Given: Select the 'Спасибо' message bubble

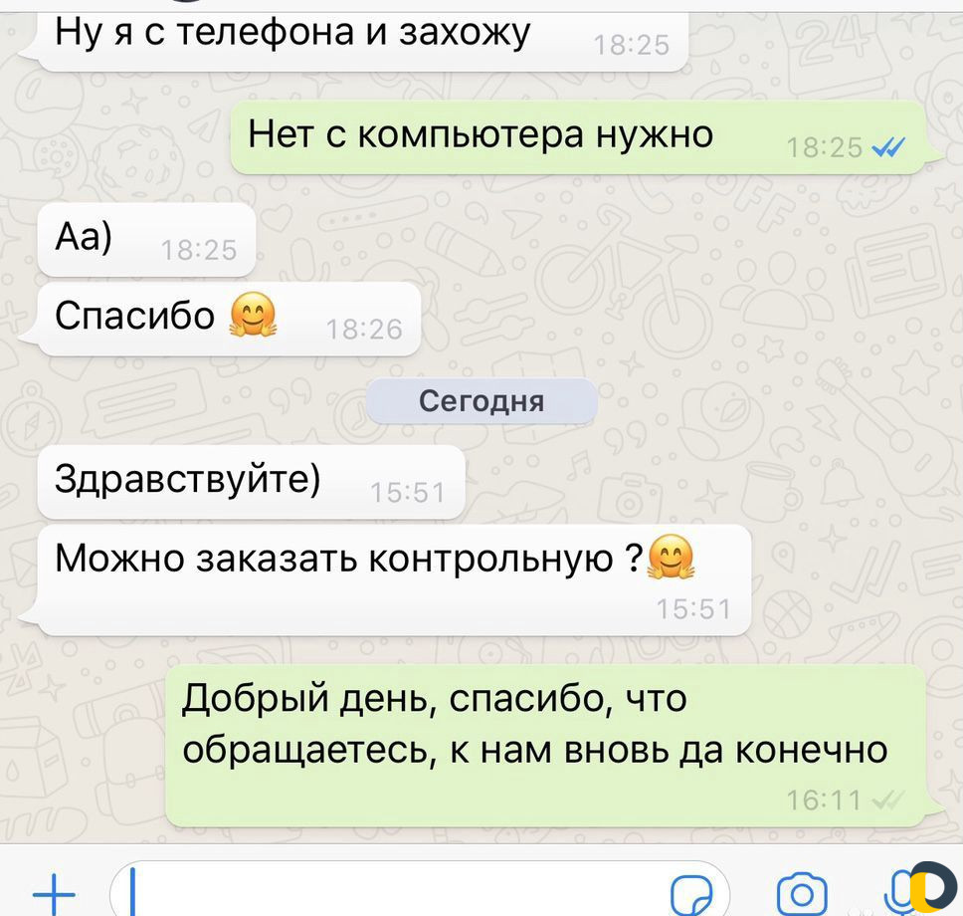Looking at the screenshot, I should (x=229, y=319).
